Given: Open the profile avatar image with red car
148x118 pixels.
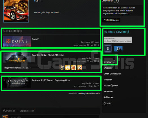Looking at the screenshot, I should pyautogui.click(x=16, y=11).
